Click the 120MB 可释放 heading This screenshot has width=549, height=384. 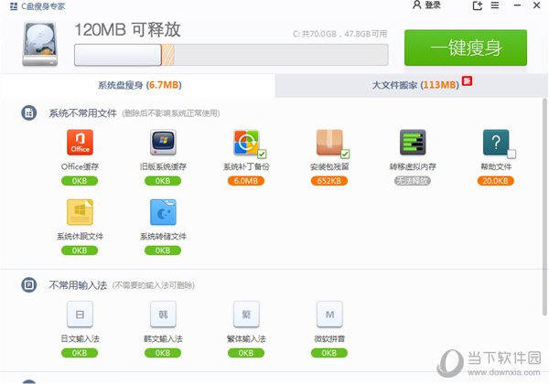pos(127,30)
